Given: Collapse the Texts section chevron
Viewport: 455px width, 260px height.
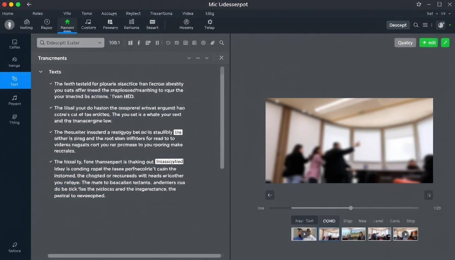Looking at the screenshot, I should 41,72.
